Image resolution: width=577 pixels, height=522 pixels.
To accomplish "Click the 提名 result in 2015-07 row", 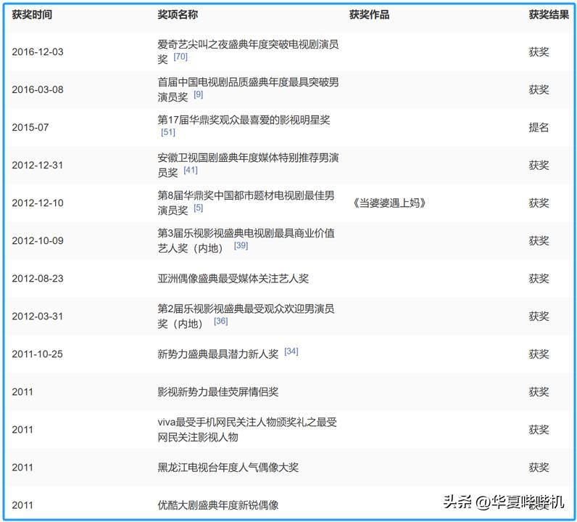I will [x=539, y=128].
